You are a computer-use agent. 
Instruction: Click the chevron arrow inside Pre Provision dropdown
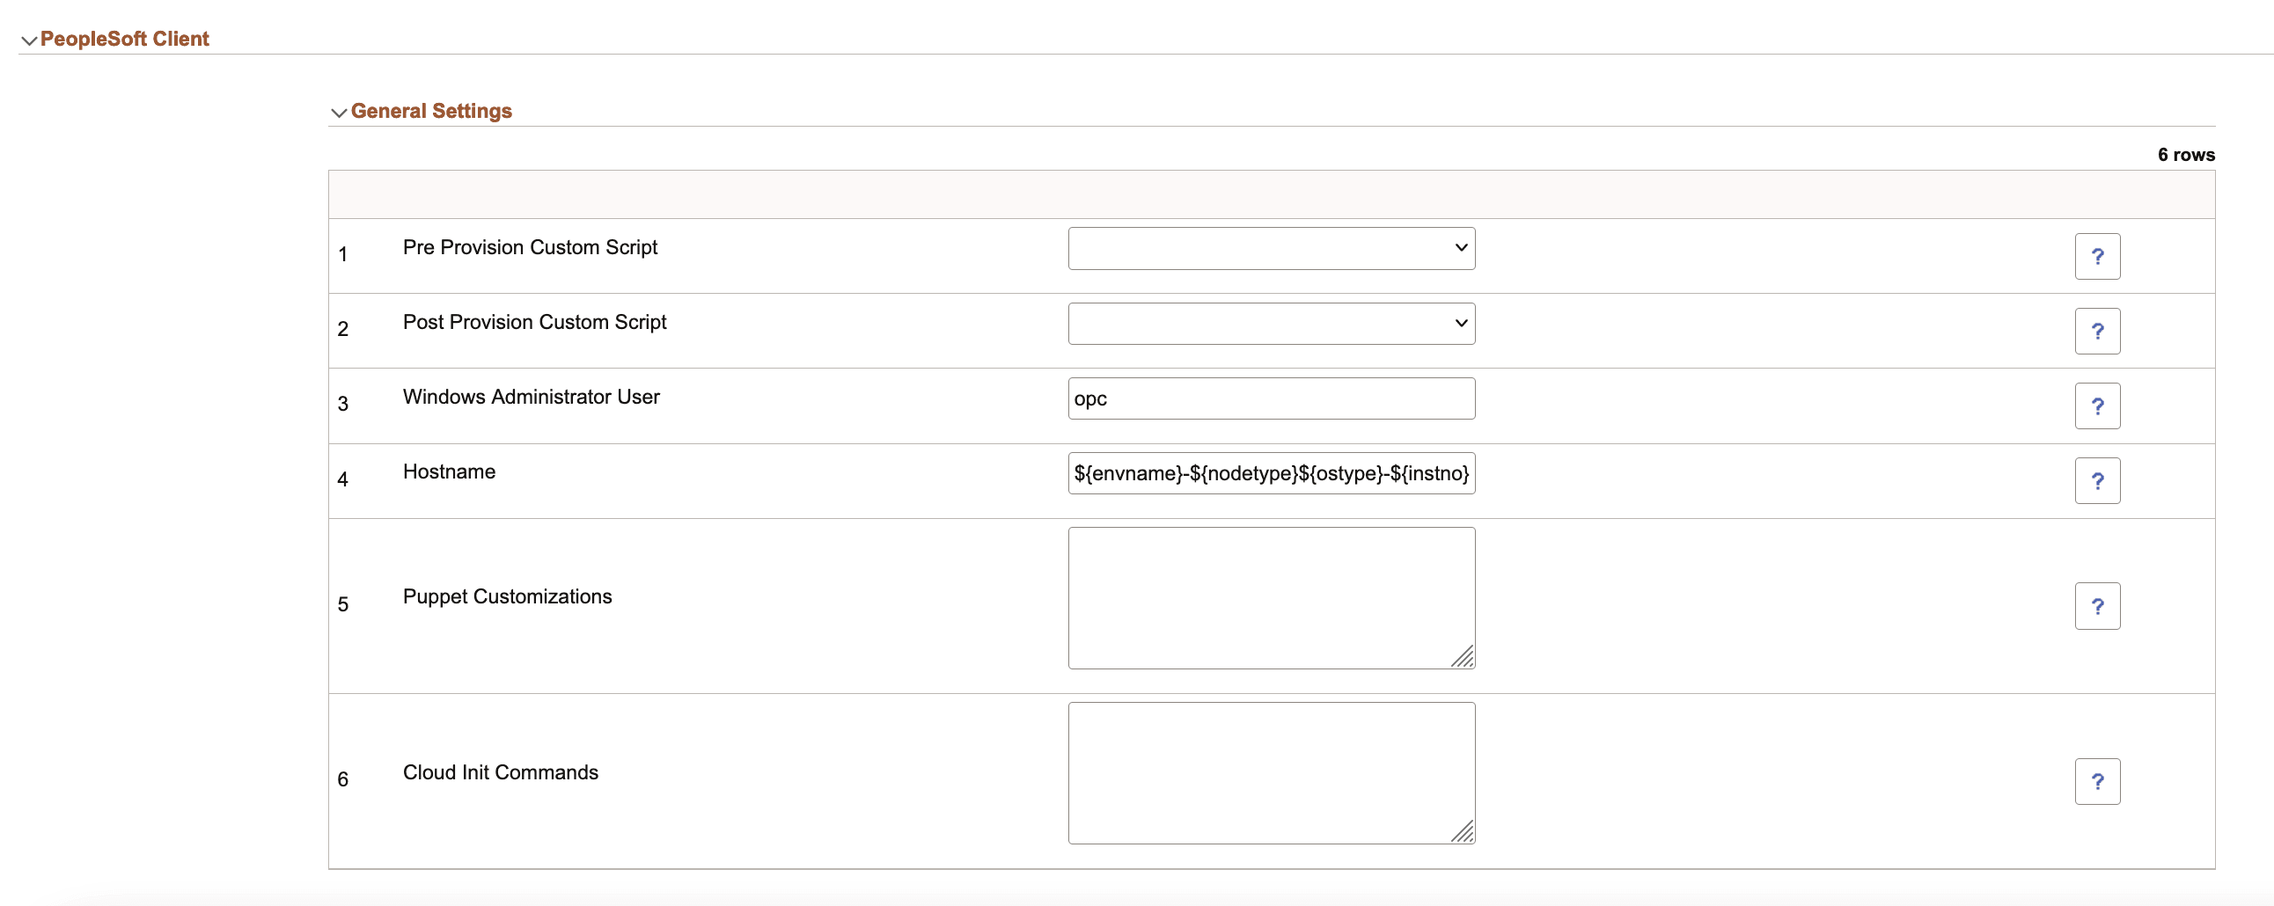1460,248
